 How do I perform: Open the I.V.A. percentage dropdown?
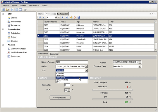tap(69, 90)
